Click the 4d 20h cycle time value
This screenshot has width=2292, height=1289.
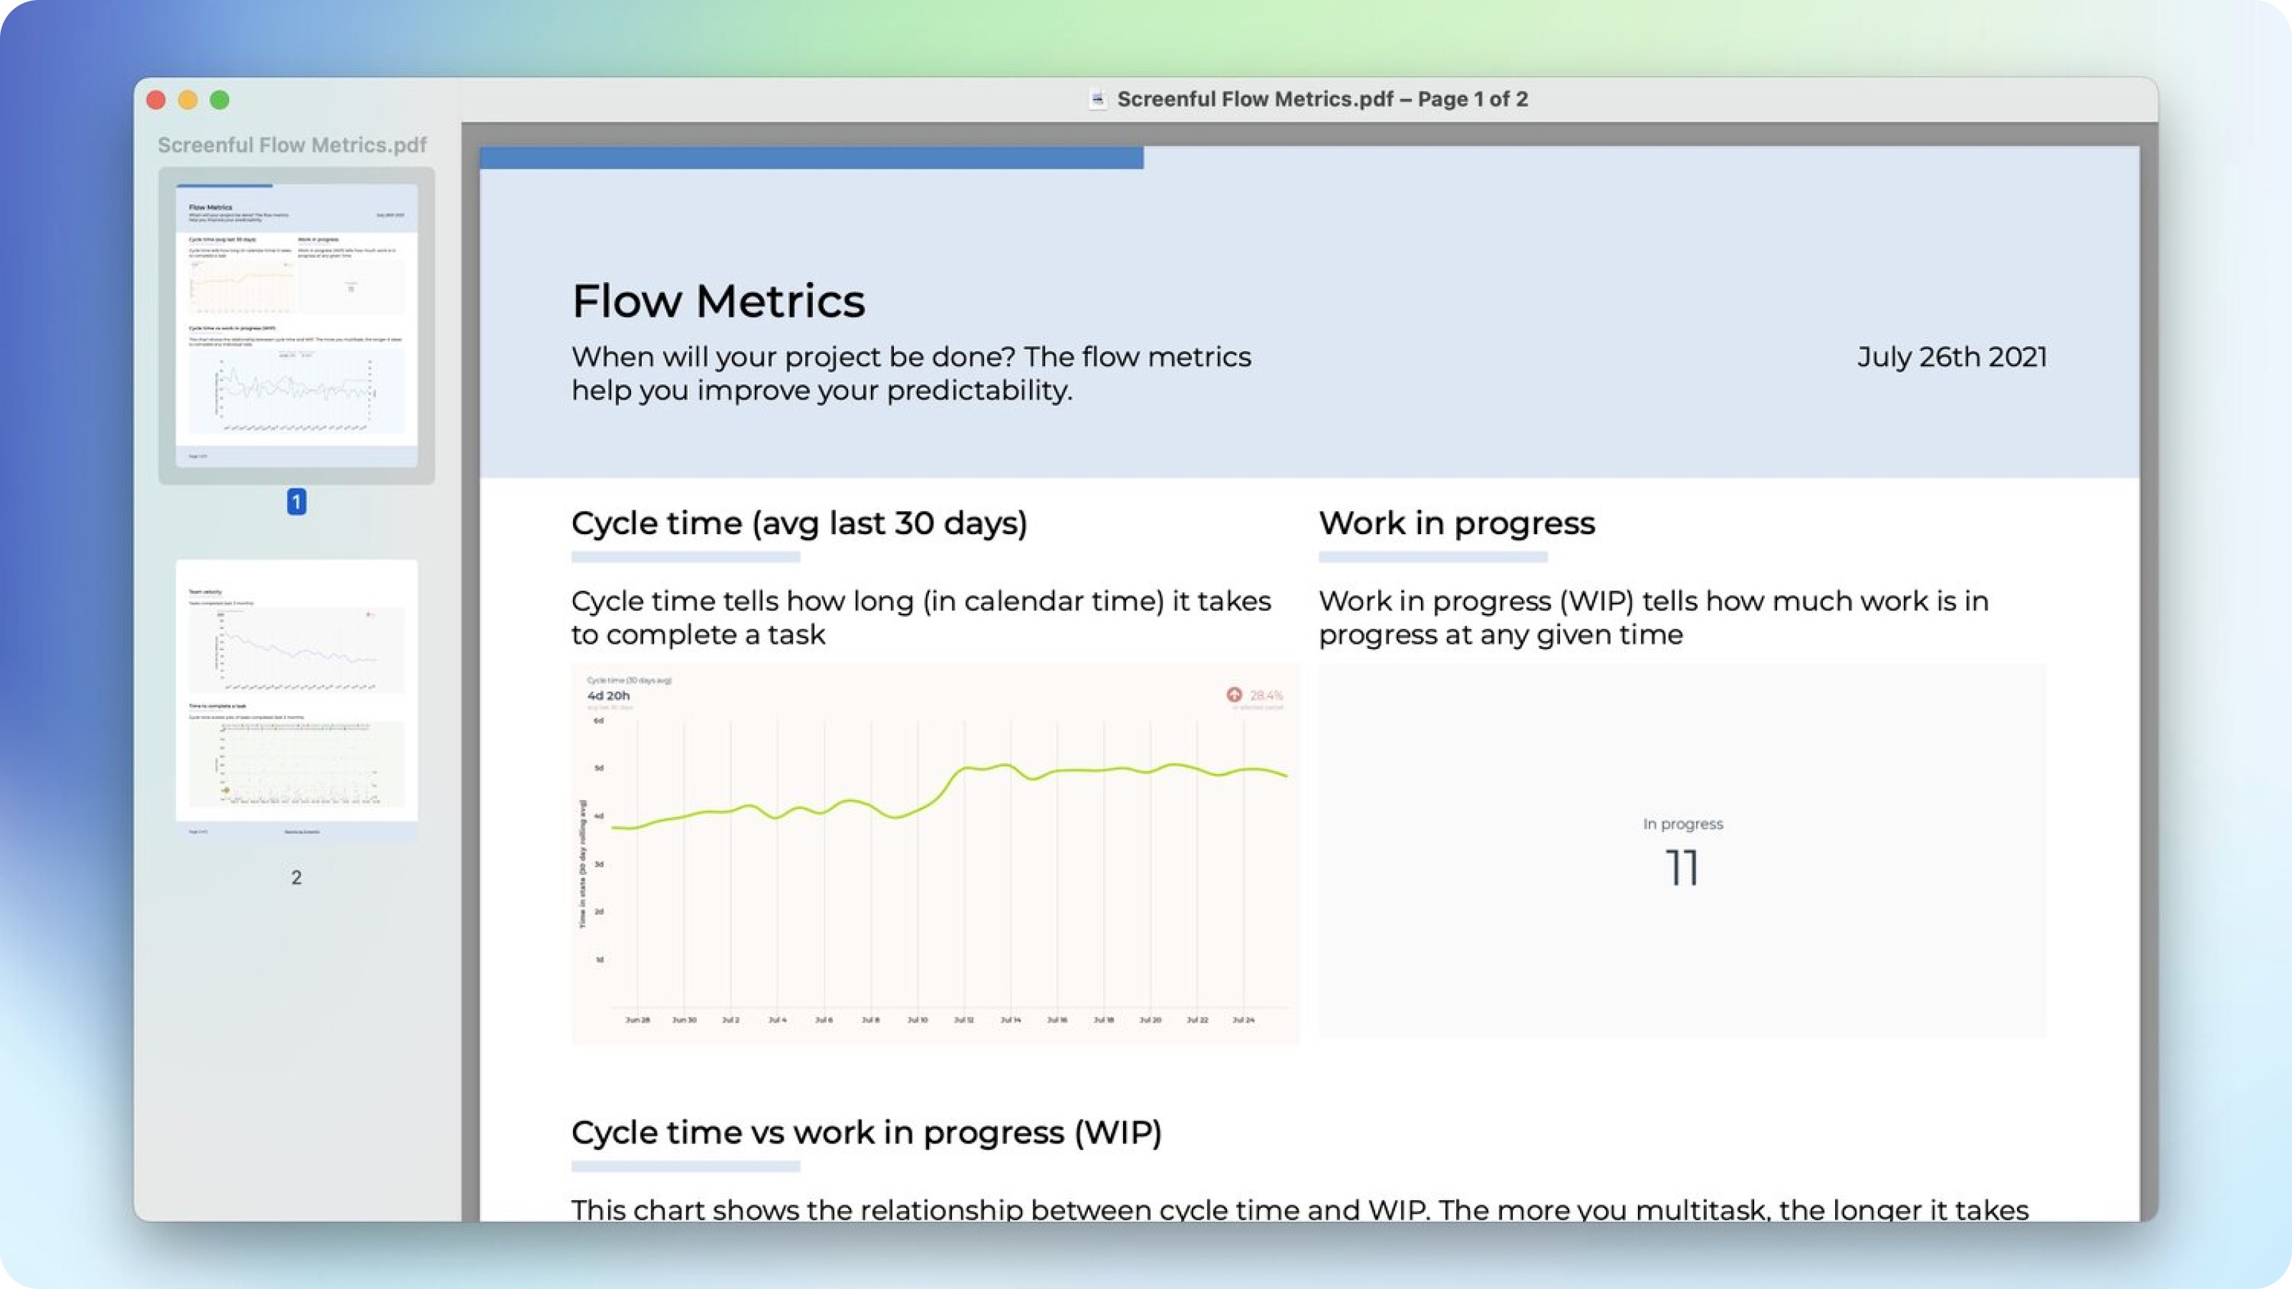point(609,695)
